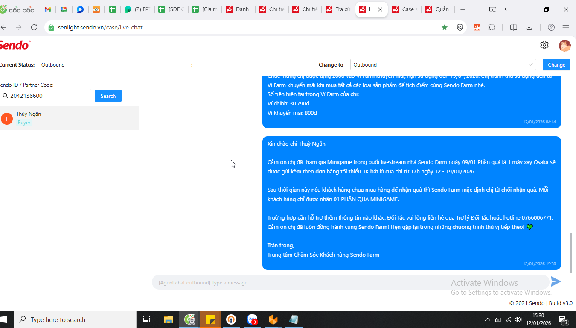Open a new browser tab with plus
The image size is (576, 328).
coord(463,9)
